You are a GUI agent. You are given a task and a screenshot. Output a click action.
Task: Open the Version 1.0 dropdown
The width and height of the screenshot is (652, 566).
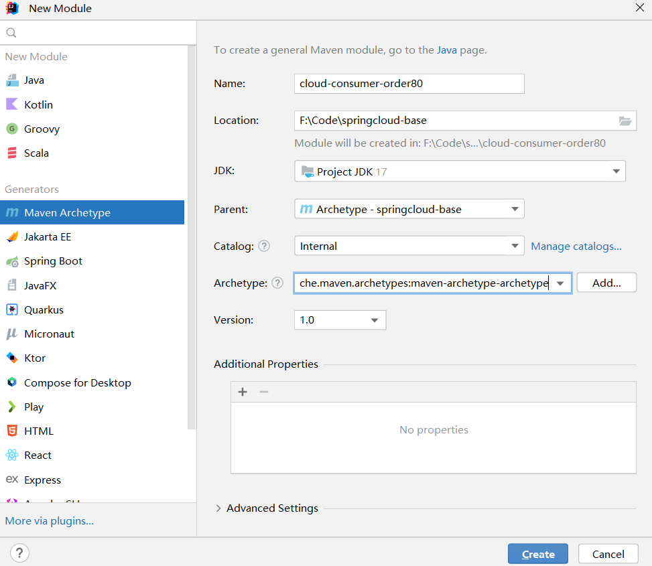pos(340,320)
